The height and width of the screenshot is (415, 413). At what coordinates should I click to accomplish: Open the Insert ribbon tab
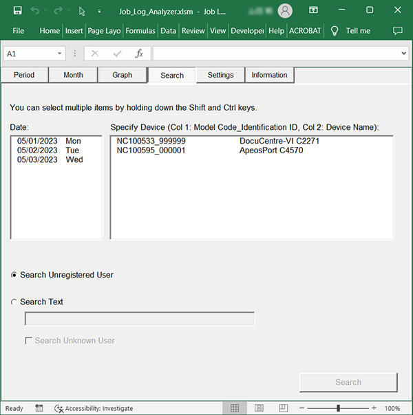point(74,31)
